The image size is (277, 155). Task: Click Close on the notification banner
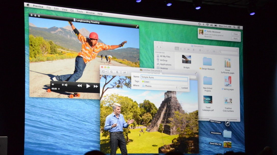click(235, 34)
